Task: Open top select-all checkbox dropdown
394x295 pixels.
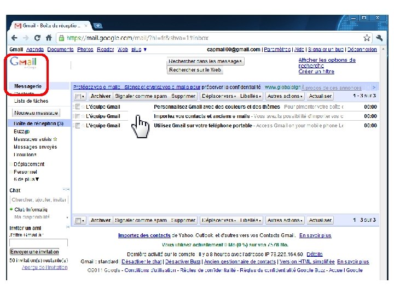Action: coord(80,96)
